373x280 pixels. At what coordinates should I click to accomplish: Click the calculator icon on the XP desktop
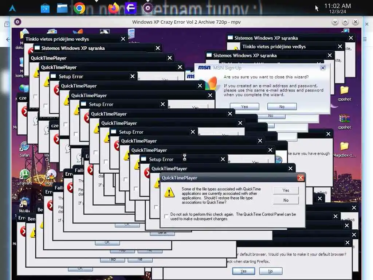[x=131, y=34]
